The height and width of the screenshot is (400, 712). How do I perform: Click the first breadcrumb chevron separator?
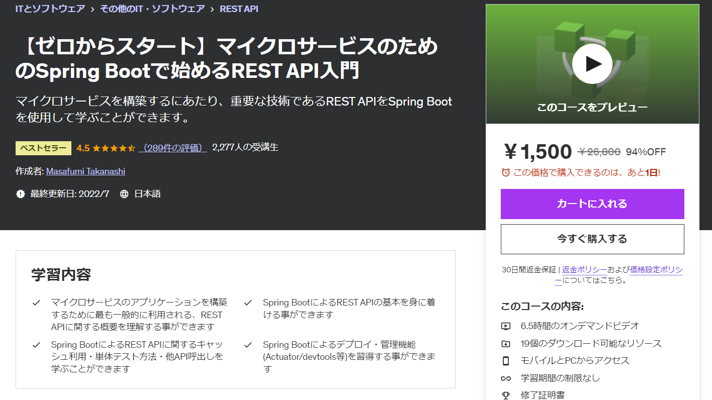[93, 9]
